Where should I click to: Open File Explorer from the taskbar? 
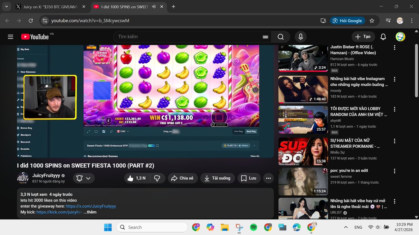(x=225, y=227)
